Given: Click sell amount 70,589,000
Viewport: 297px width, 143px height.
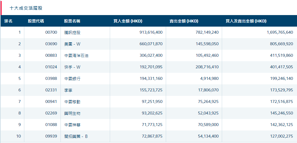Looking at the screenshot, I should 208,125.
